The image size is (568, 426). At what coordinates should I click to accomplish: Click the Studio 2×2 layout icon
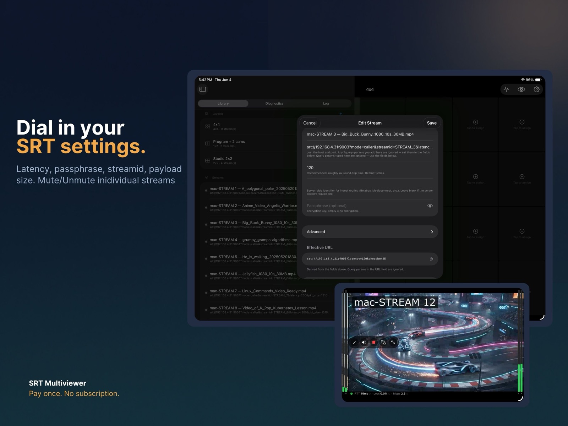[208, 160]
